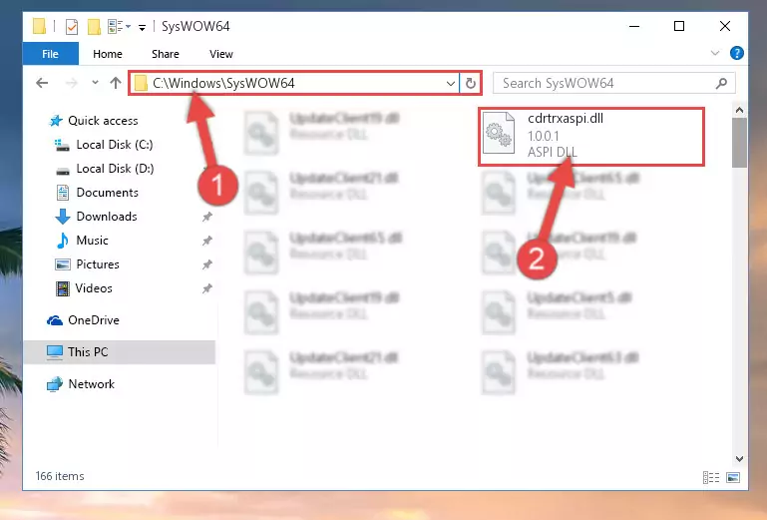Select the cdrtrxaspi.dll file

click(x=590, y=136)
